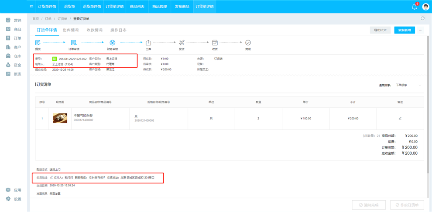Click the user avatar in top bar
Image resolution: width=432 pixels, height=212 pixels.
425,7
